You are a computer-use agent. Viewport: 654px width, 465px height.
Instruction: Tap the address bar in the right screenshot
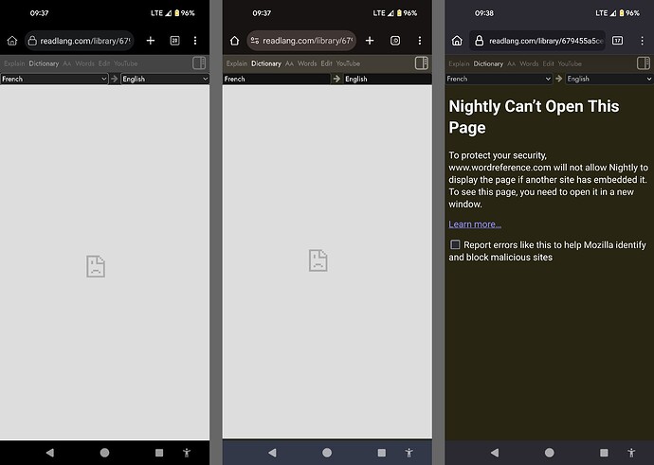coord(536,41)
